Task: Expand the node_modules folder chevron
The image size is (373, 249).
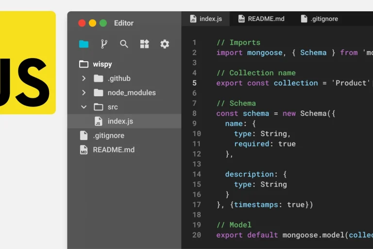Action: 84,93
